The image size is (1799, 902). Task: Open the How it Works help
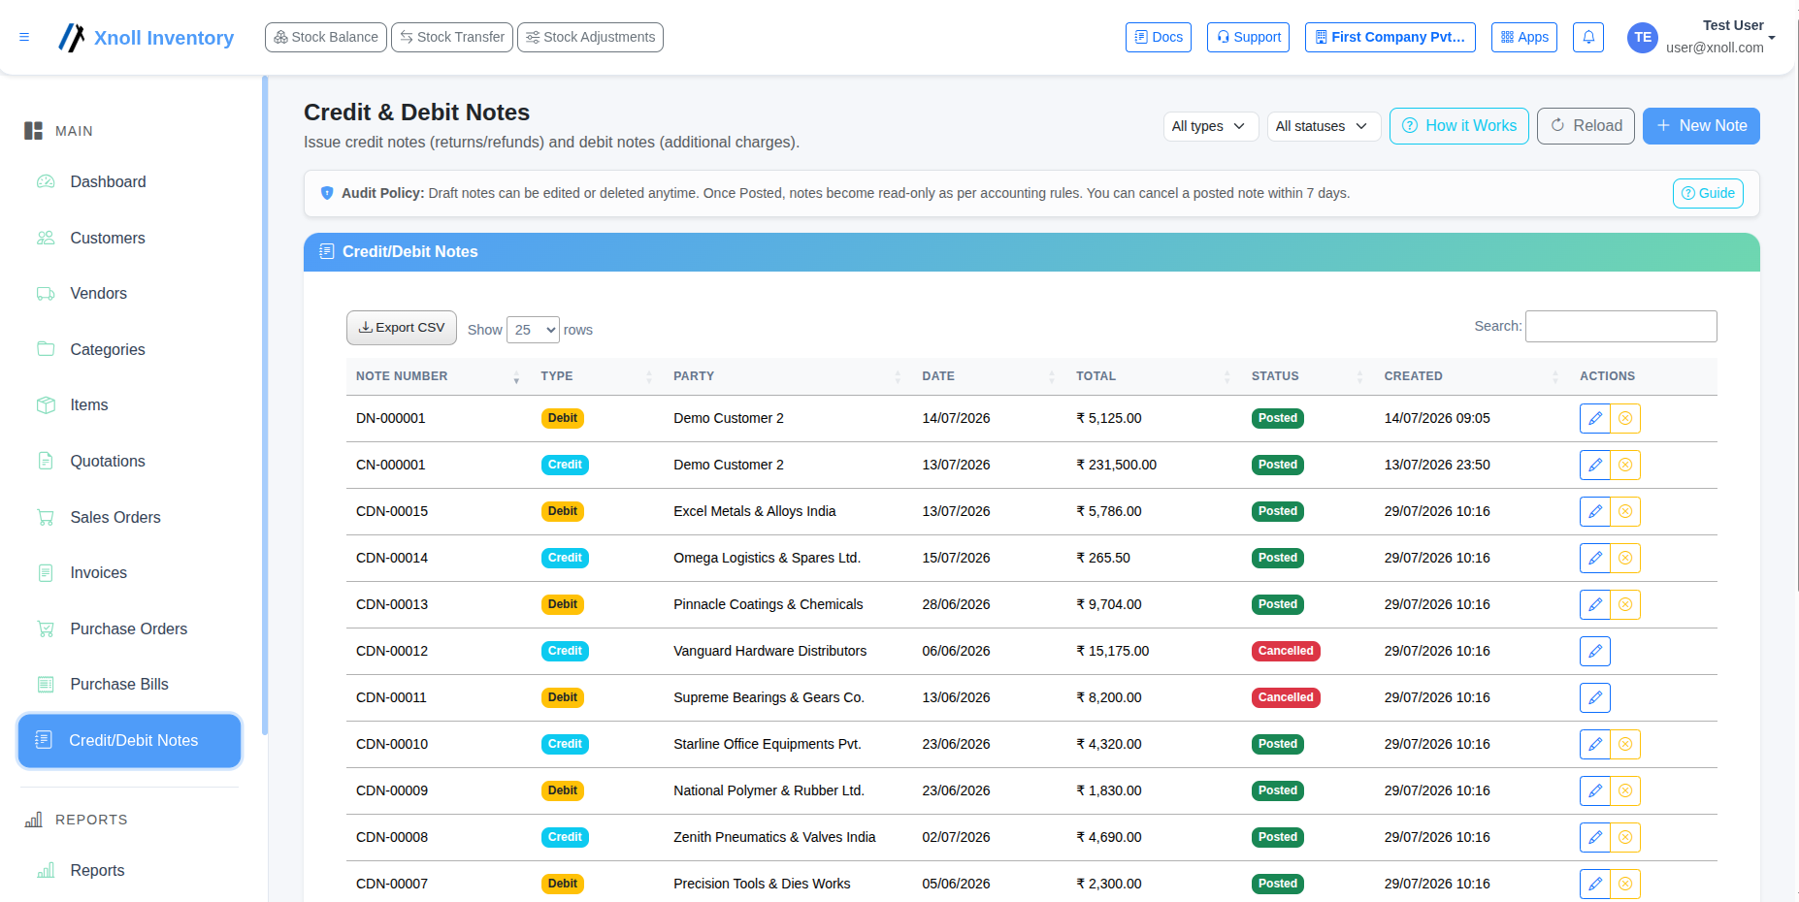(1458, 126)
